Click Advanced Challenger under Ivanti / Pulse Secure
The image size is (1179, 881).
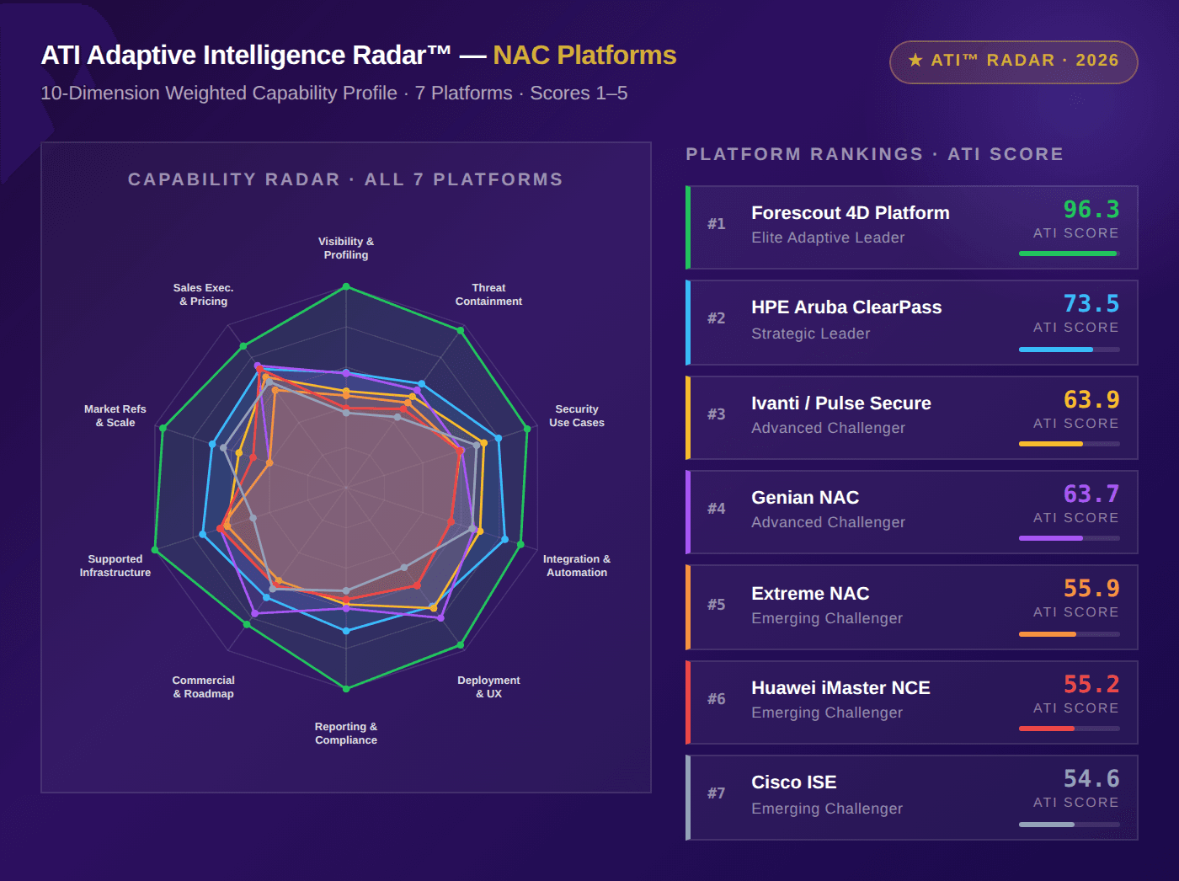829,429
